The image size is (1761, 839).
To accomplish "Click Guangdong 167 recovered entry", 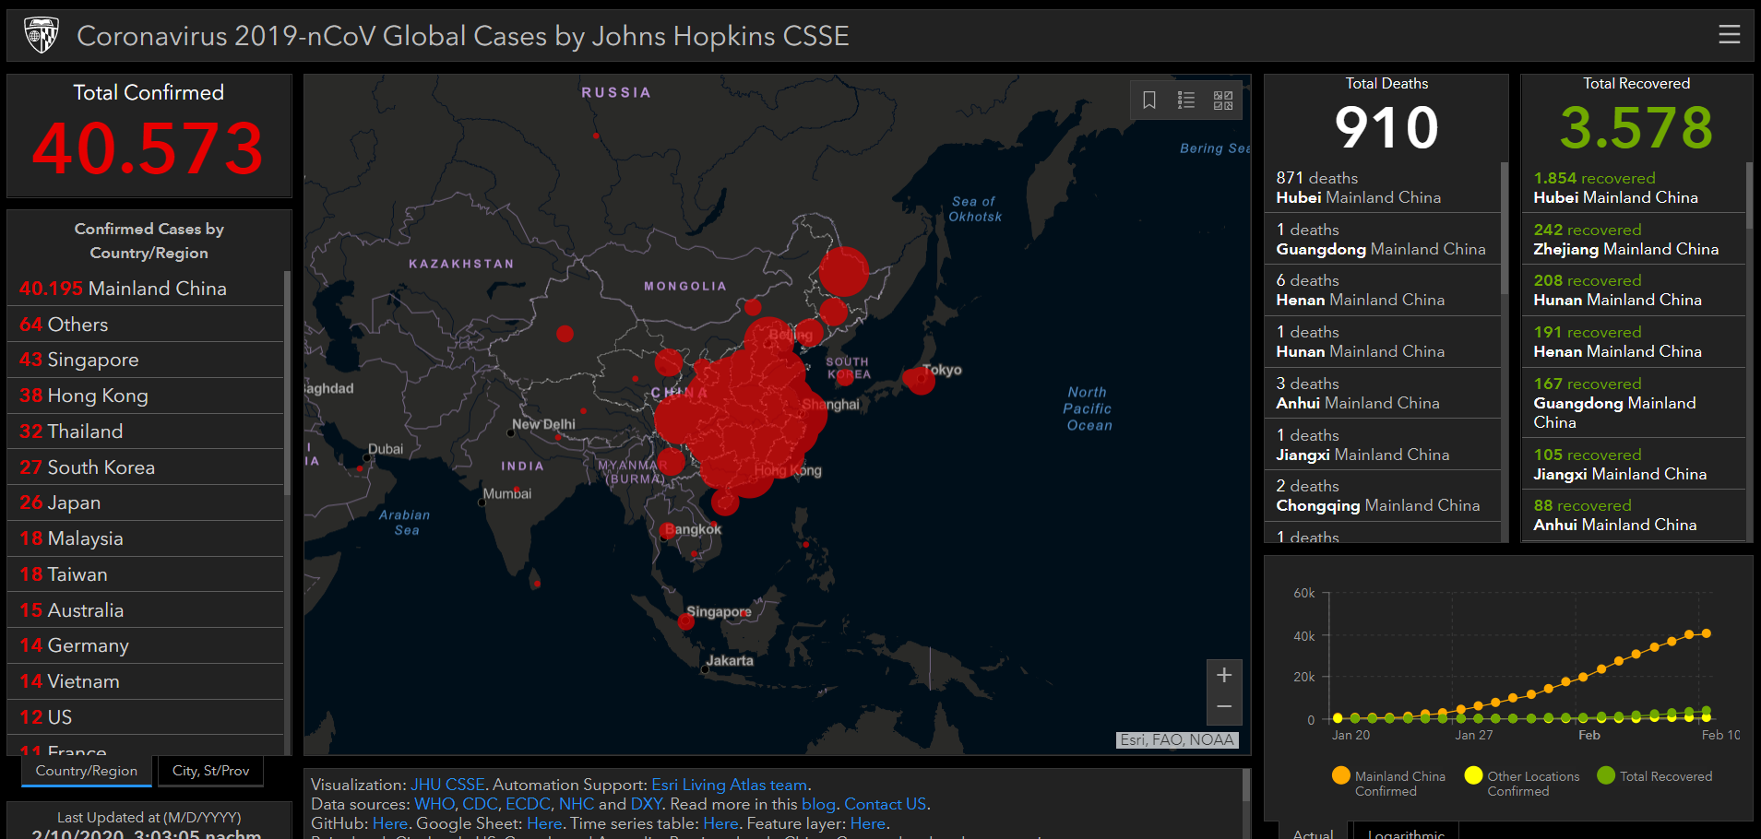I will click(1634, 403).
